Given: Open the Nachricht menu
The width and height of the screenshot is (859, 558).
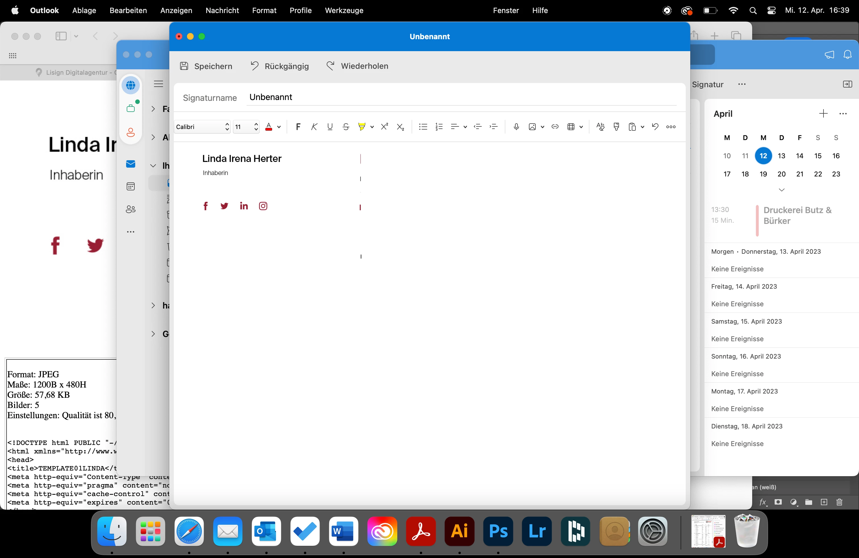Looking at the screenshot, I should pyautogui.click(x=222, y=11).
